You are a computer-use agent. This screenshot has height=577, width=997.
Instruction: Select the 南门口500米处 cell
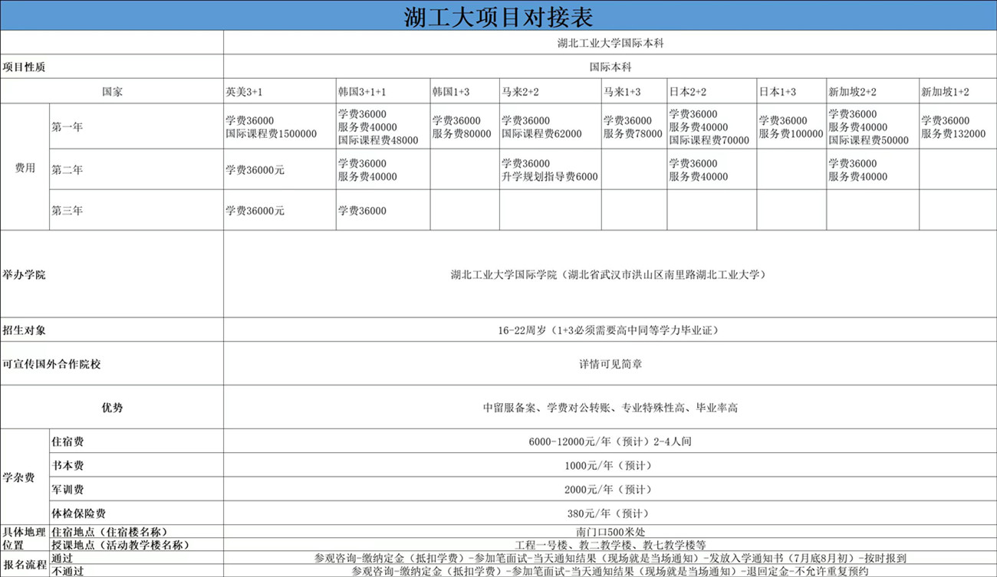[x=610, y=532]
